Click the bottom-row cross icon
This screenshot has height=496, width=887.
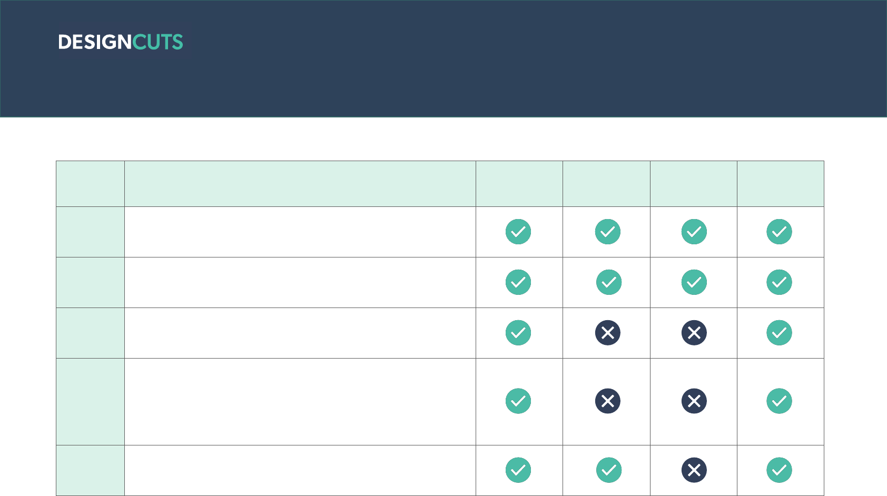click(x=694, y=470)
